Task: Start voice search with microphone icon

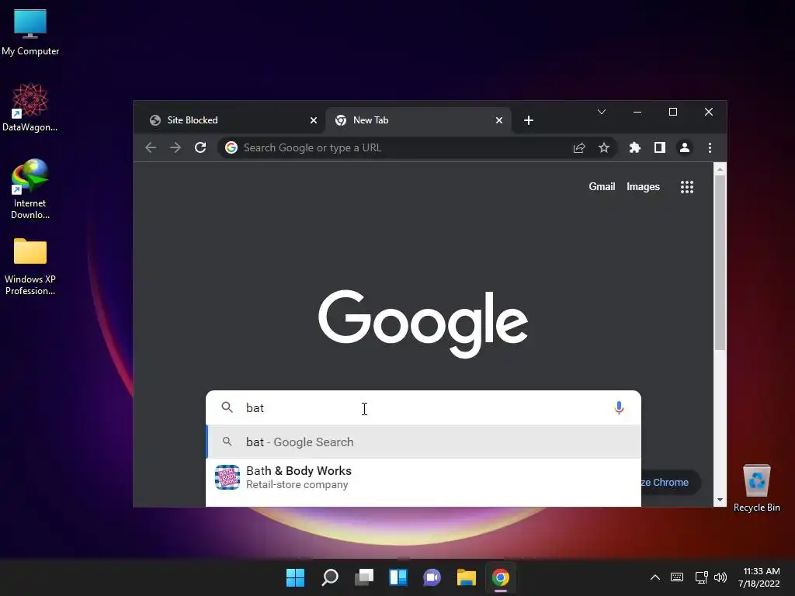Action: (619, 408)
